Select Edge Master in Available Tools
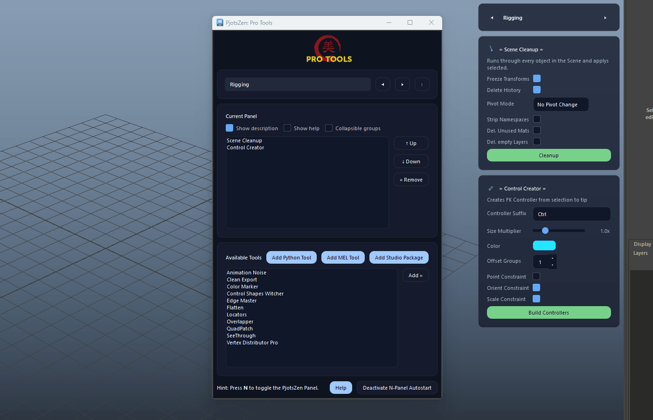 click(x=242, y=301)
